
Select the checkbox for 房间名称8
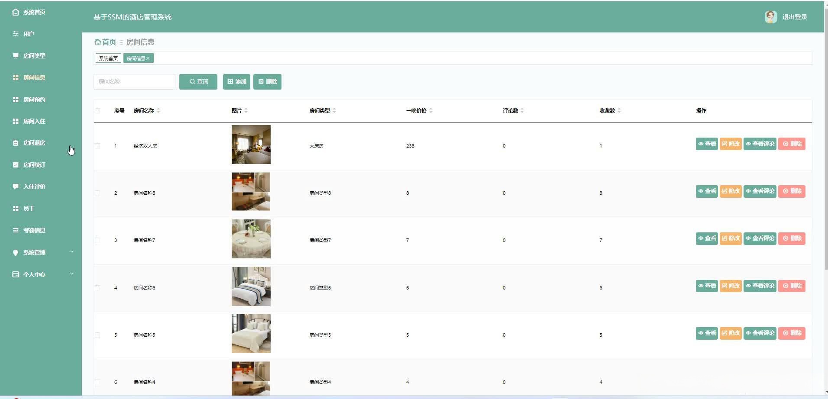pyautogui.click(x=97, y=193)
